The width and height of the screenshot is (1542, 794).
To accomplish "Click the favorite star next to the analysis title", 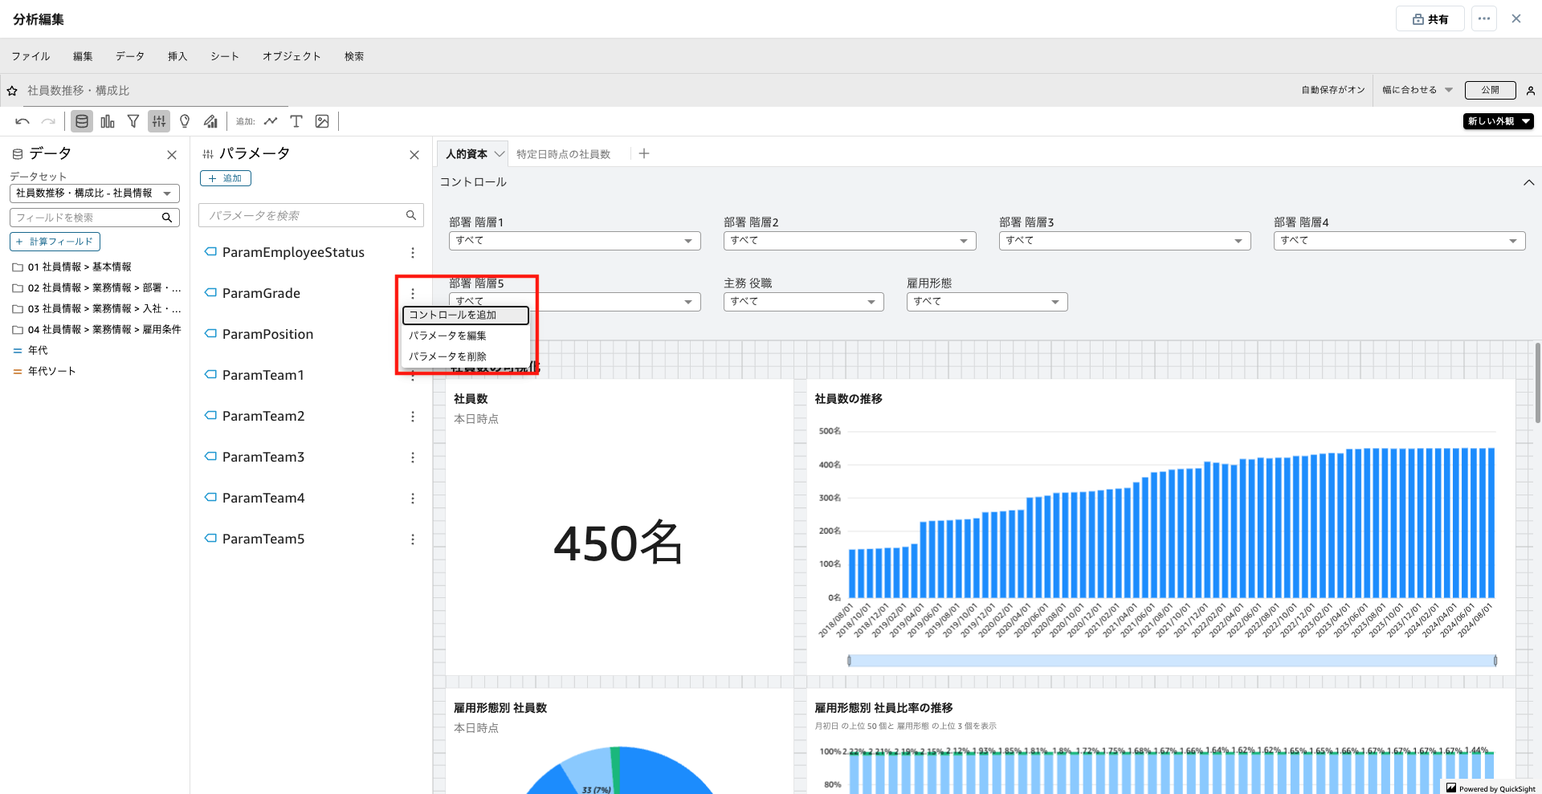I will point(12,91).
